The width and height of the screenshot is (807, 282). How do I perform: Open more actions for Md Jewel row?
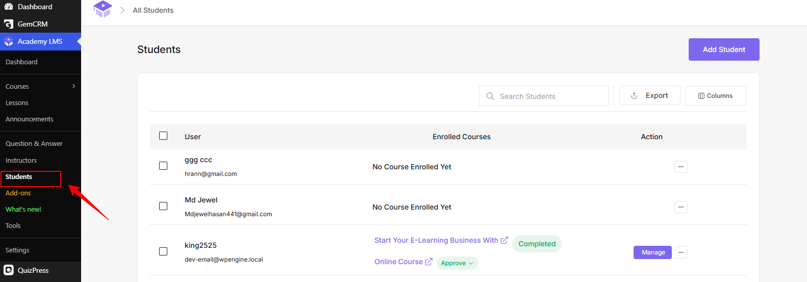(681, 207)
